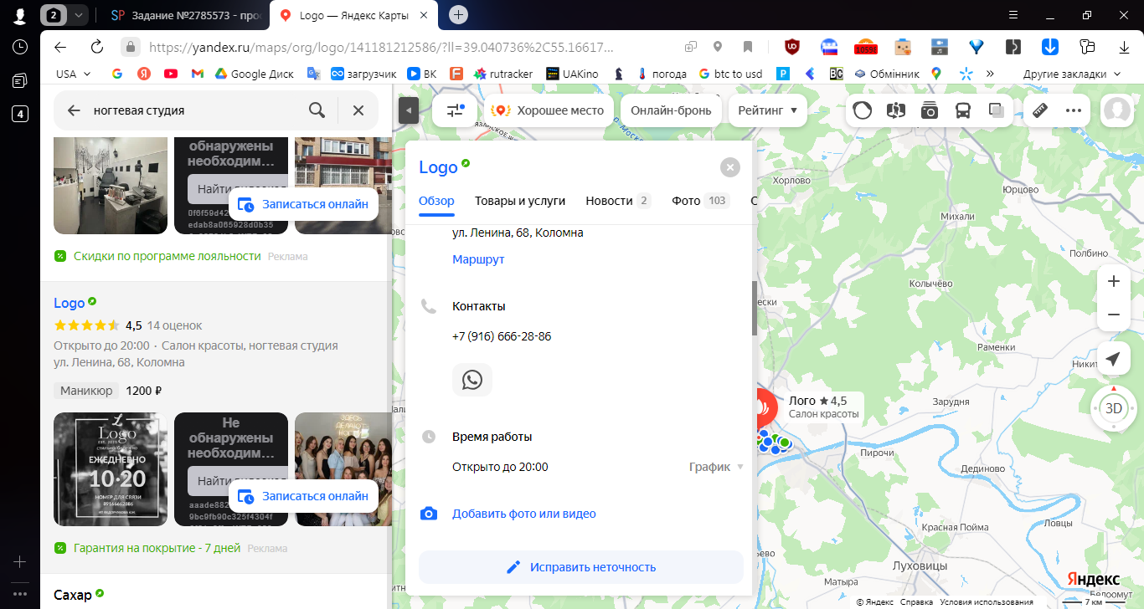Select the ruler measurement tool
This screenshot has height=609, width=1144.
tap(1040, 110)
